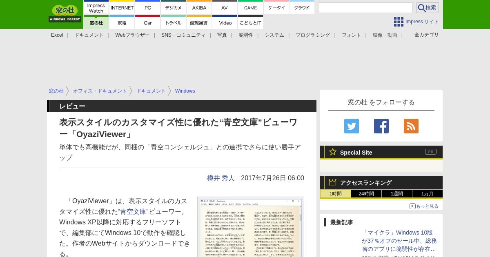Open the Impress Watch tab
This screenshot has width=490, height=257.
(x=96, y=7)
